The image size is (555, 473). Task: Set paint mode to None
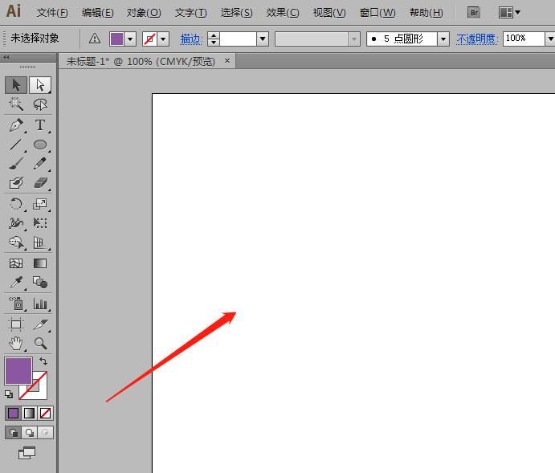46,413
